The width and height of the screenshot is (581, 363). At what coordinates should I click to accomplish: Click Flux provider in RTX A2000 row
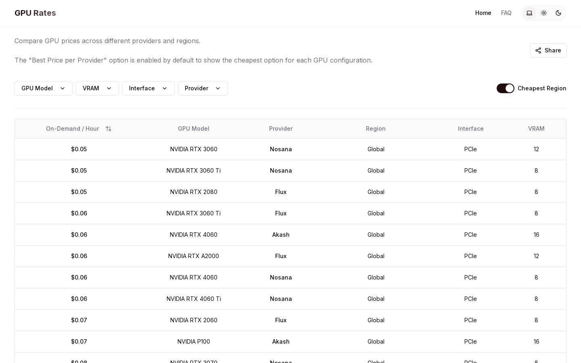(x=281, y=256)
